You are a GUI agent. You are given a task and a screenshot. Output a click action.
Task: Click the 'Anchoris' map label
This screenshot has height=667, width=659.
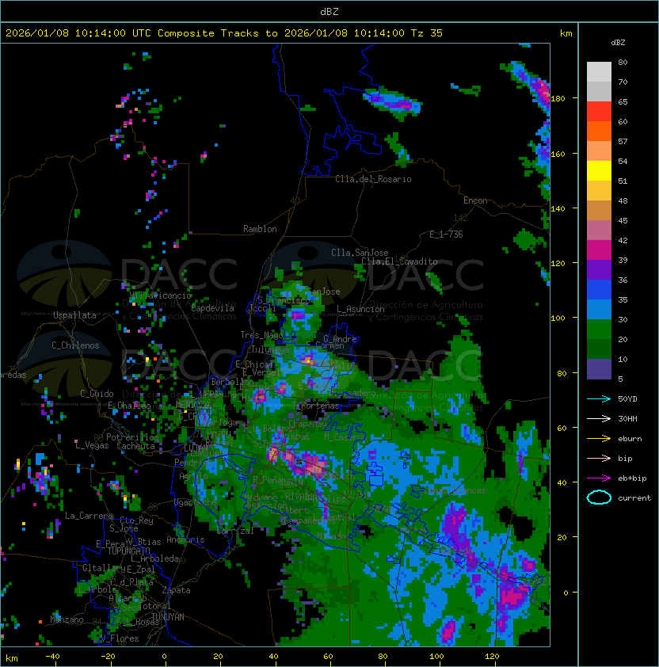(x=185, y=539)
